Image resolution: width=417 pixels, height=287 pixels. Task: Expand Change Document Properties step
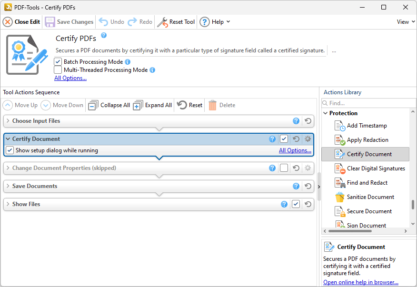8,168
